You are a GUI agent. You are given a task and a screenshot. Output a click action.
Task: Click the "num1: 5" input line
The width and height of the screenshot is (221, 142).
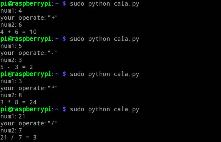11,46
